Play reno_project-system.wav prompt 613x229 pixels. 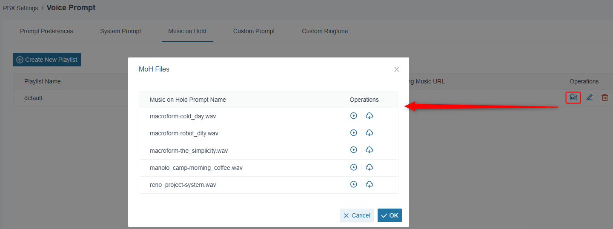pyautogui.click(x=353, y=184)
